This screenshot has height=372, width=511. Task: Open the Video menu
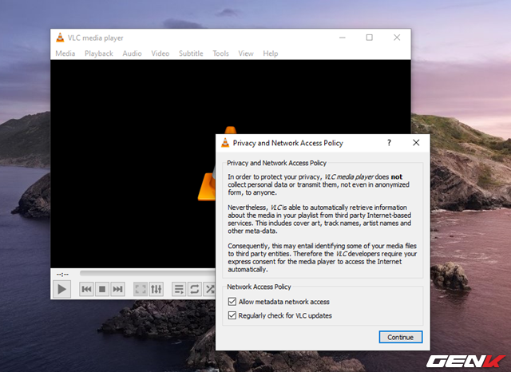click(160, 53)
